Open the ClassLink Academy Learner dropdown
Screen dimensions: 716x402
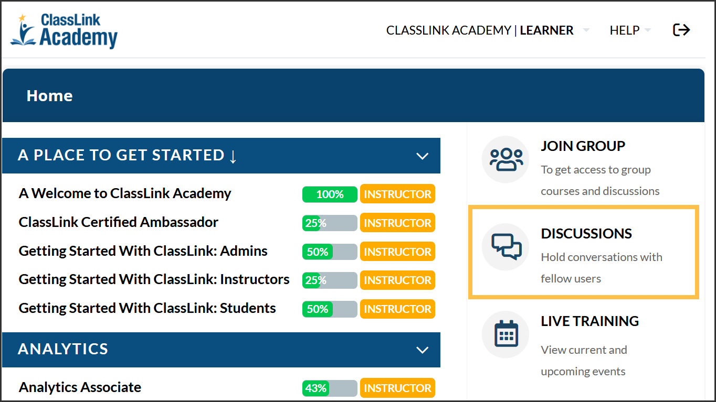[488, 30]
